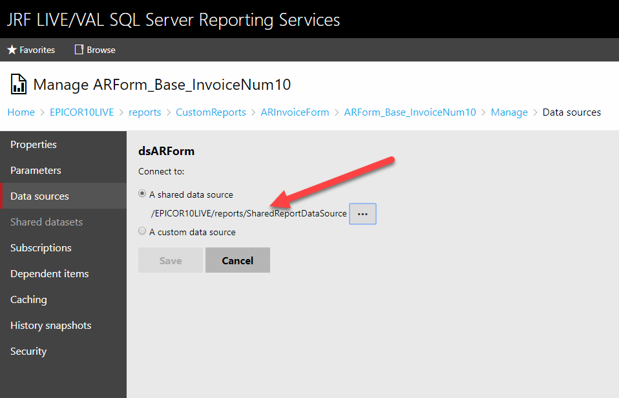Select the 'A custom data source' radio button
The height and width of the screenshot is (398, 619).
pos(142,231)
